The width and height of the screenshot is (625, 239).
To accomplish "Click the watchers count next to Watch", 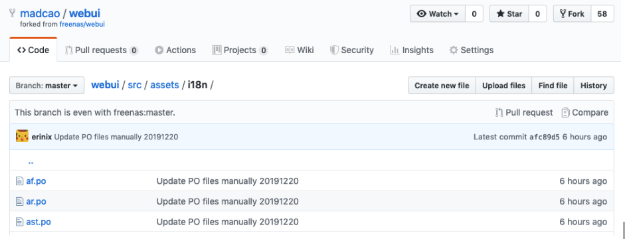I will 474,14.
